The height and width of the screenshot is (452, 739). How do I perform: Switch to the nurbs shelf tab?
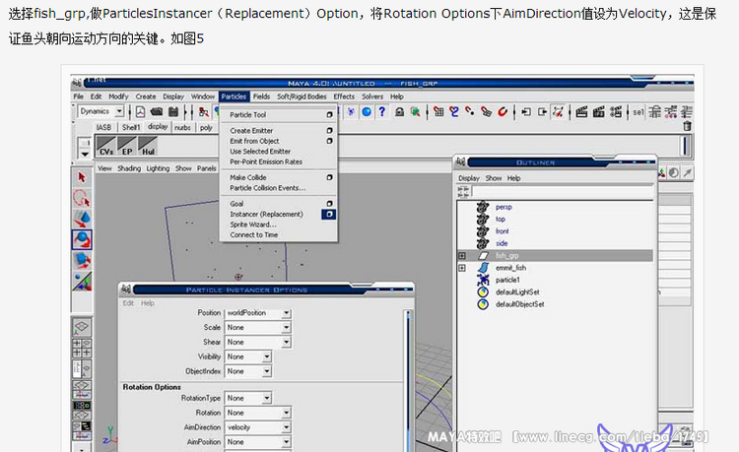[x=182, y=127]
